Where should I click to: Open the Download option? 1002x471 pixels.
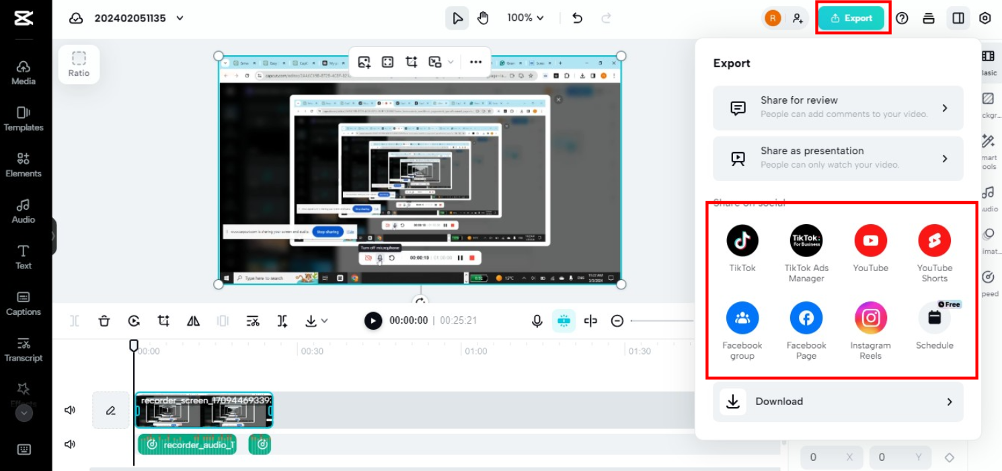[838, 402]
